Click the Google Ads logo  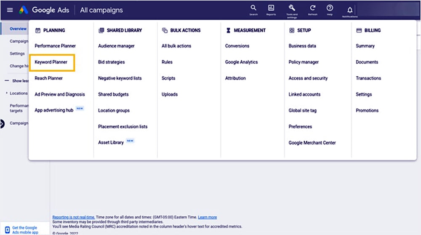(23, 10)
